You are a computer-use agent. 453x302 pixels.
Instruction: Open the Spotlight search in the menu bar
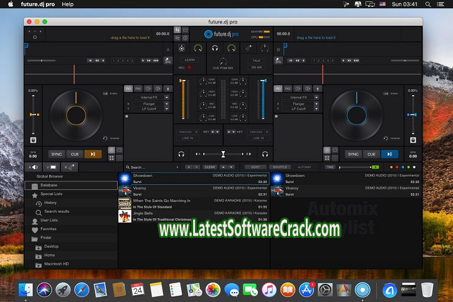tap(428, 4)
